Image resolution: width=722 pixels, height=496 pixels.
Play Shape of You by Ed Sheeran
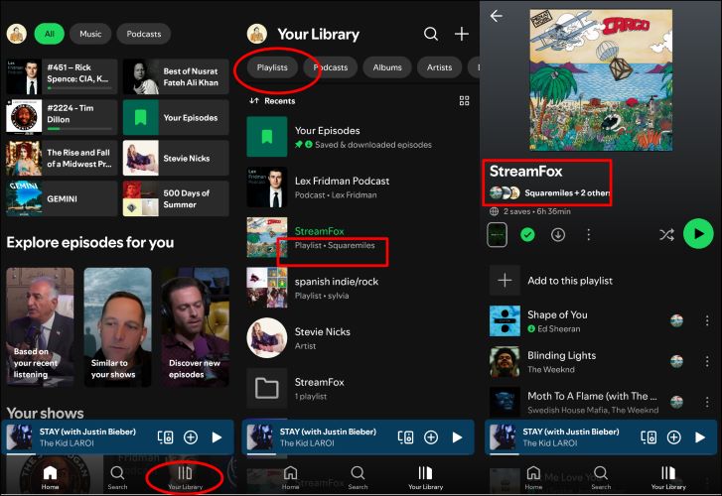(x=575, y=320)
